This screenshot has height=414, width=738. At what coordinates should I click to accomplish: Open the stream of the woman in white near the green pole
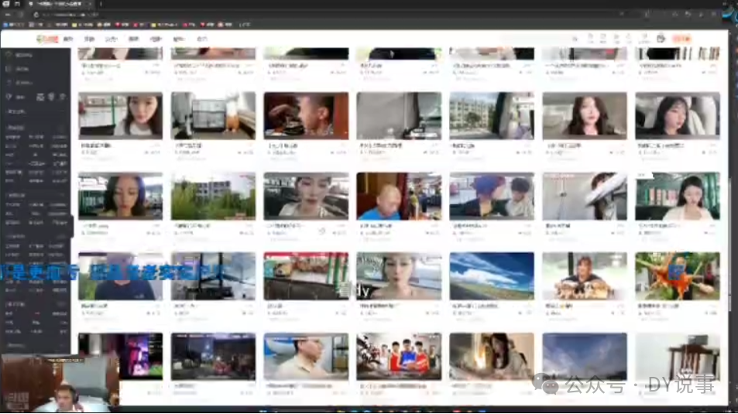click(x=121, y=116)
